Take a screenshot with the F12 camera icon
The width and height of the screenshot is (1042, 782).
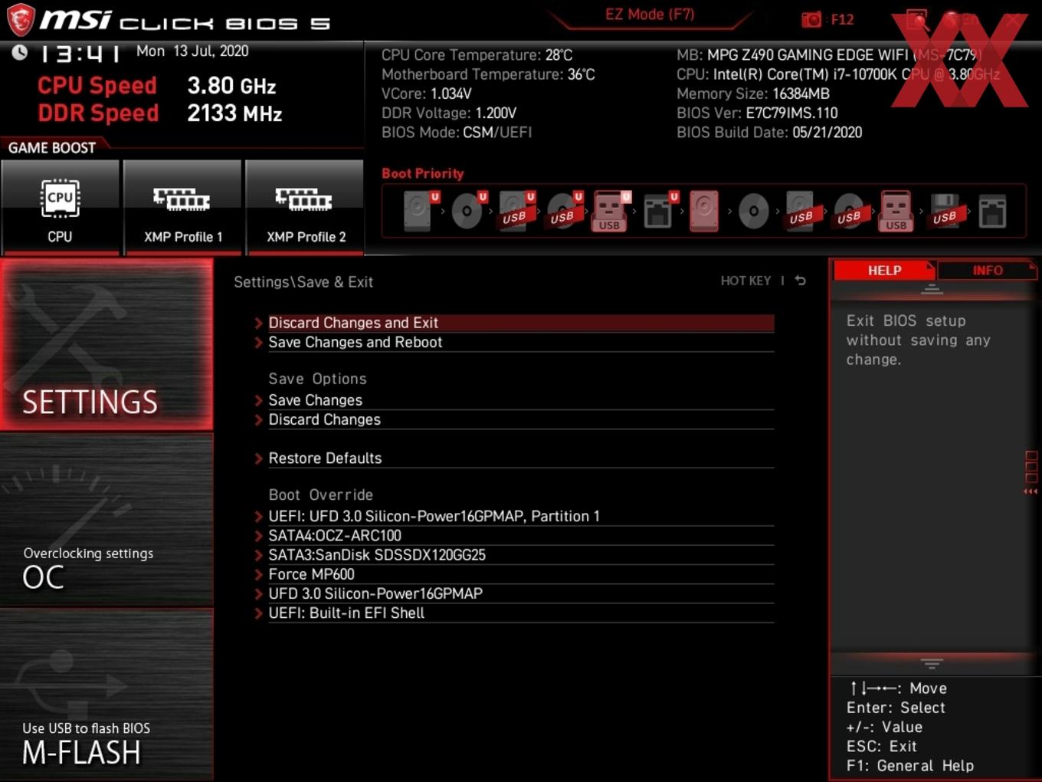[811, 19]
